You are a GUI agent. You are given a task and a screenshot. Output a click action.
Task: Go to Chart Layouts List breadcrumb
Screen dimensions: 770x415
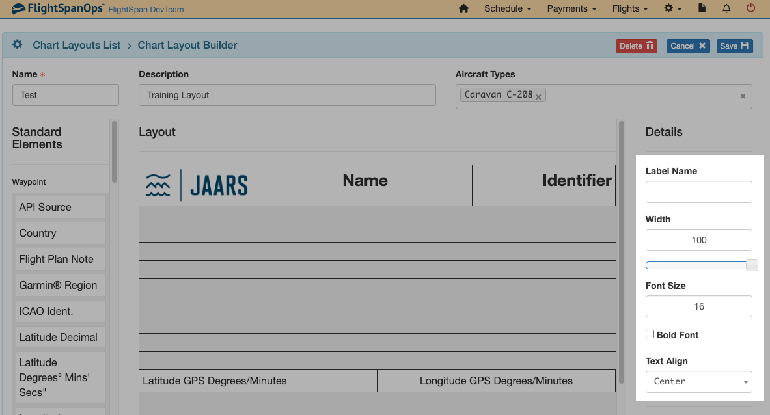coord(77,45)
